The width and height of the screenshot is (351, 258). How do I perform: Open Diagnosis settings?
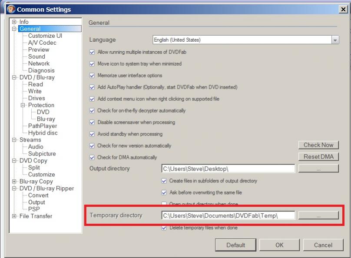point(41,70)
